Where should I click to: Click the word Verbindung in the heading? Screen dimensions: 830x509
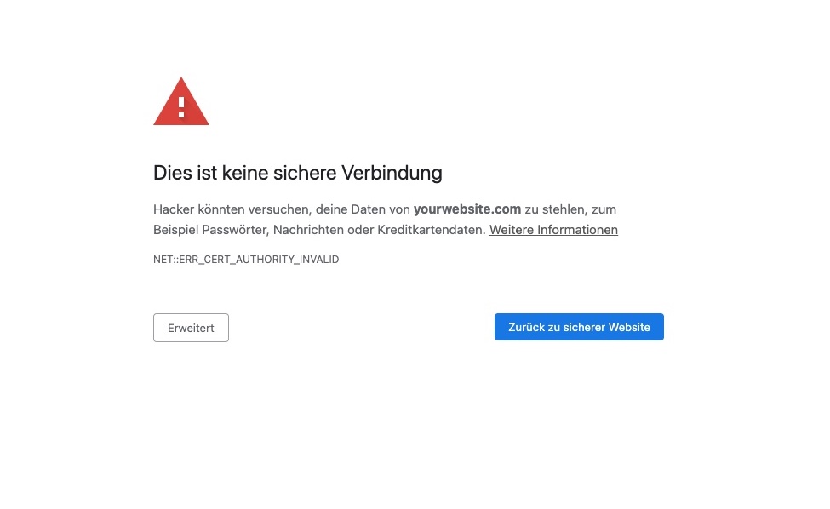point(392,173)
